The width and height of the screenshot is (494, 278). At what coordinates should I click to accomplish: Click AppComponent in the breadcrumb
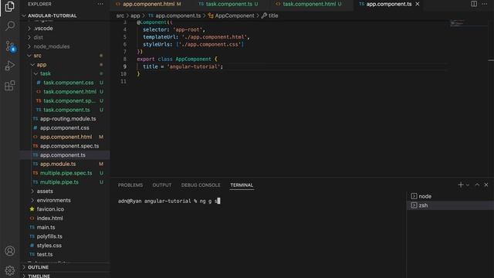tap(235, 15)
